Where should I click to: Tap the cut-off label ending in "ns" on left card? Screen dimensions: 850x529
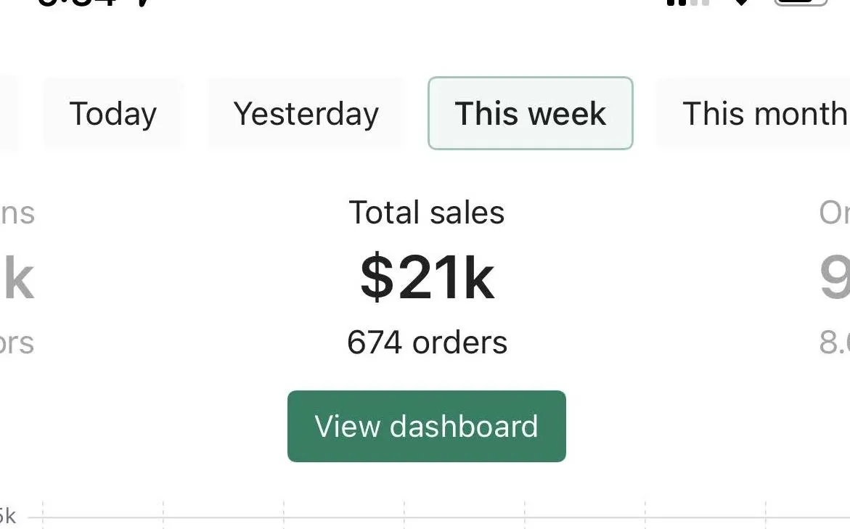[17, 213]
